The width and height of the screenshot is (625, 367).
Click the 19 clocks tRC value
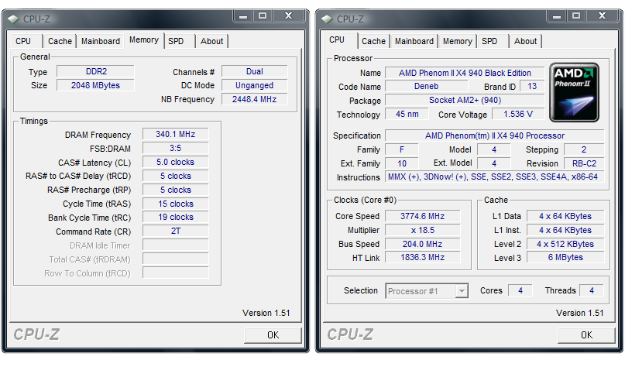click(x=175, y=217)
